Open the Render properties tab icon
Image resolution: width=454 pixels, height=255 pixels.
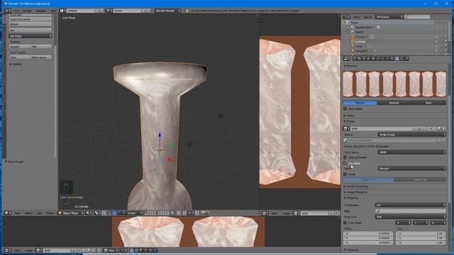[x=355, y=59]
